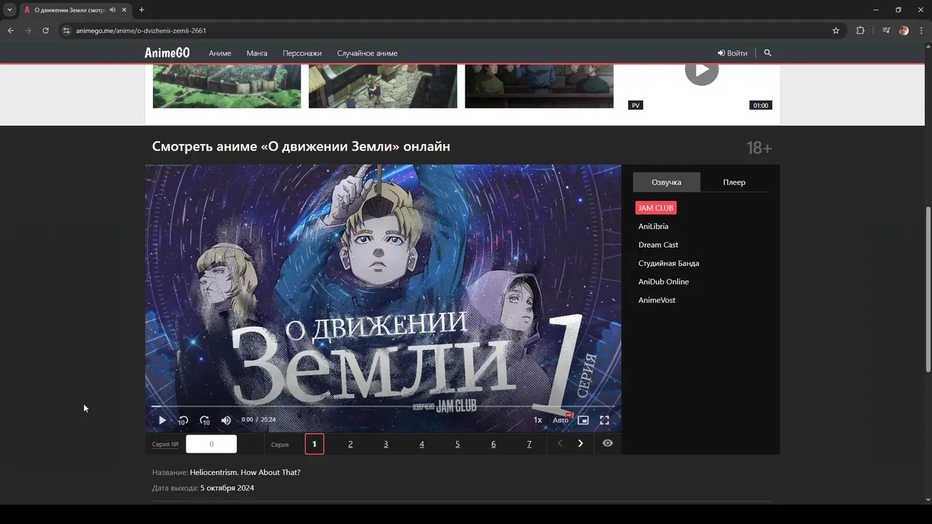
Task: Close the О движении Земли tab
Action: click(125, 9)
